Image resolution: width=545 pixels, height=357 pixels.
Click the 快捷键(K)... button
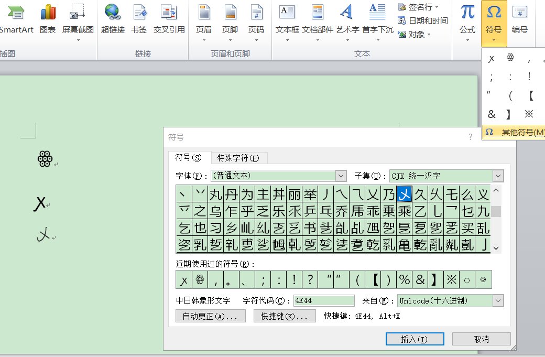285,316
